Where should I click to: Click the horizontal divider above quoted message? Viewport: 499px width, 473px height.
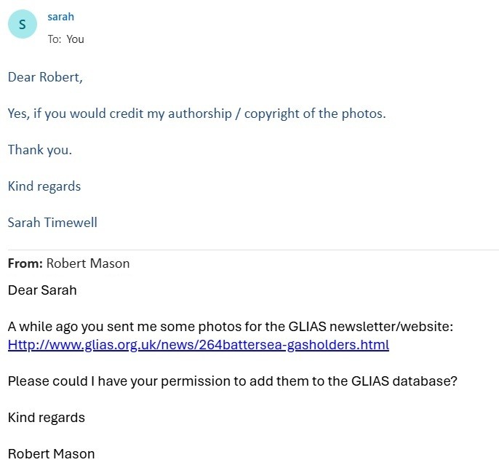(x=253, y=250)
